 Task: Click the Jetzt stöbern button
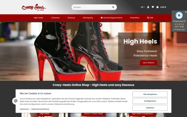[148, 63]
